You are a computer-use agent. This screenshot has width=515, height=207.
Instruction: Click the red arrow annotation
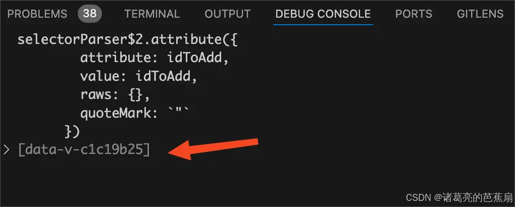point(214,149)
